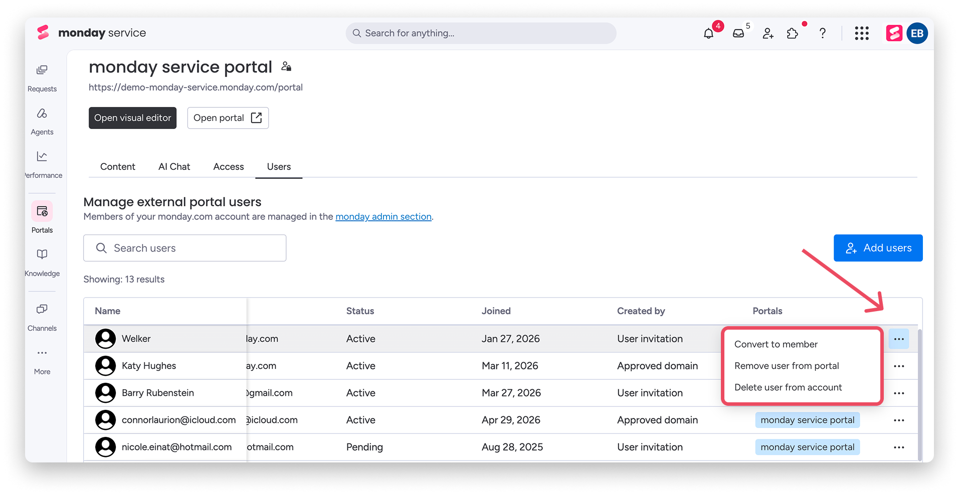Open the Requests section in sidebar
The image size is (959, 495).
coord(42,79)
